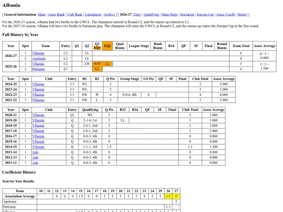The width and height of the screenshot is (283, 212).
Task: Select the orange WW cell for Vllaznia
Action: tap(97, 64)
